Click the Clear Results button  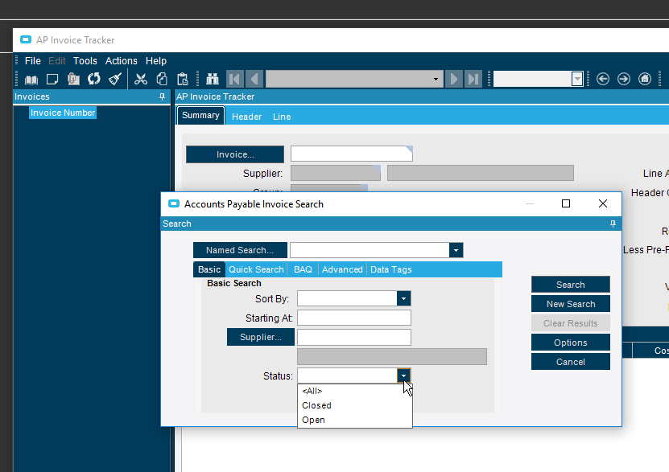(x=571, y=323)
